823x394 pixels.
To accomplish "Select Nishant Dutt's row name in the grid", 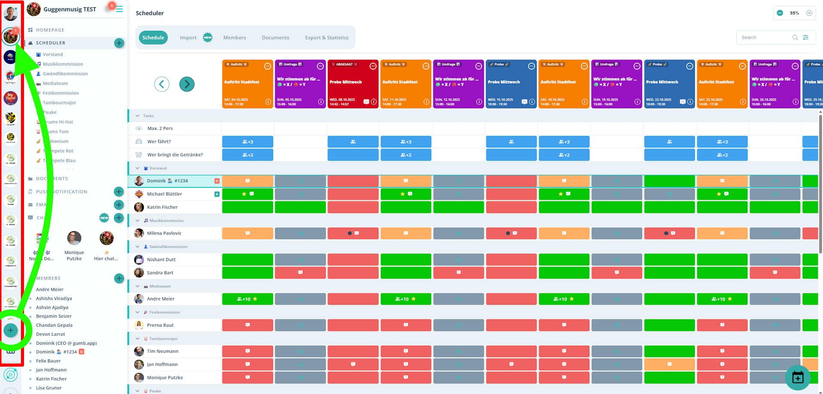I will tap(161, 260).
